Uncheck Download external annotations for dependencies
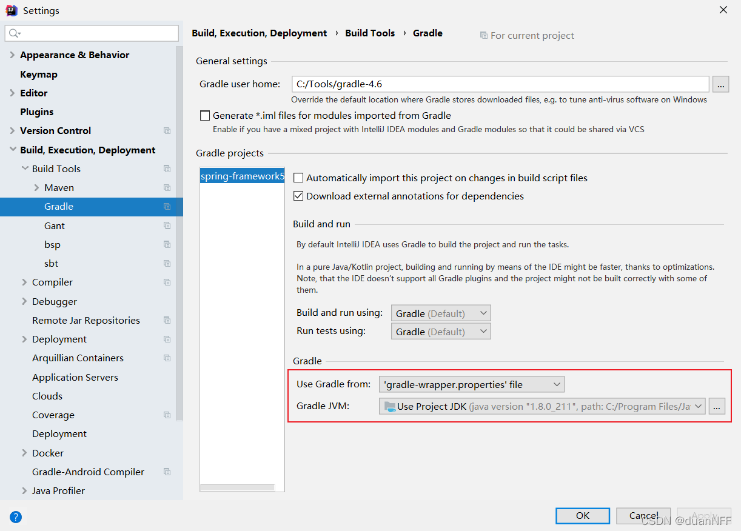The image size is (741, 531). click(x=298, y=196)
